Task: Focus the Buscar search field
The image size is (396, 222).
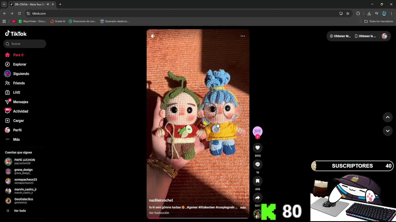Action: (x=25, y=44)
